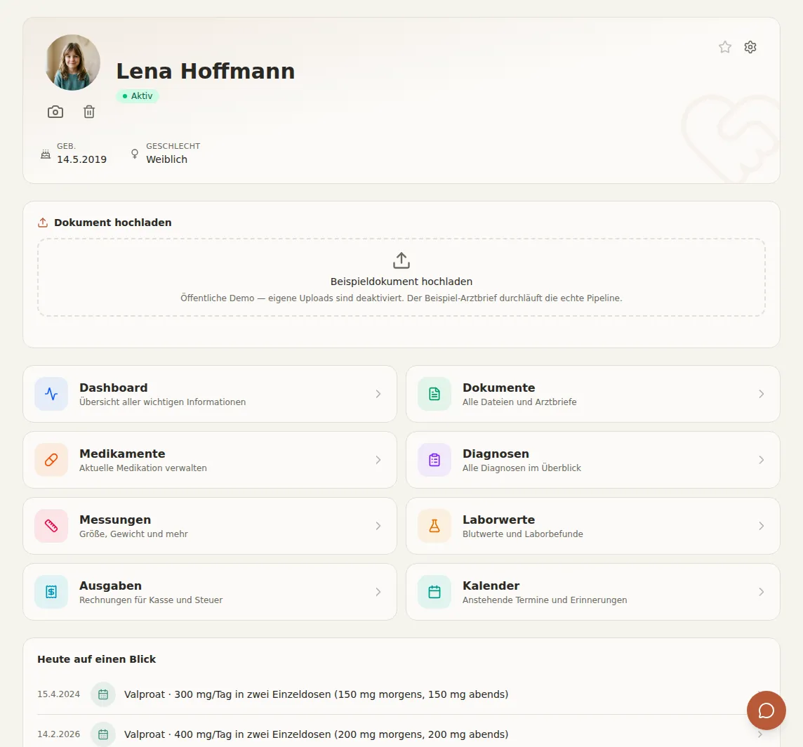Image resolution: width=803 pixels, height=747 pixels.
Task: Click calendar icon next to 15.4.2024
Action: [x=103, y=694]
